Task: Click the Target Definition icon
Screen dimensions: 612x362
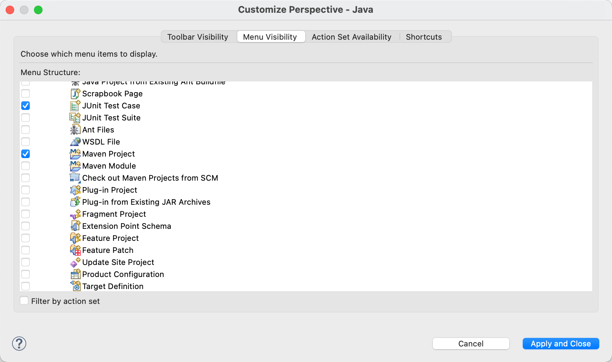Action: tap(75, 286)
